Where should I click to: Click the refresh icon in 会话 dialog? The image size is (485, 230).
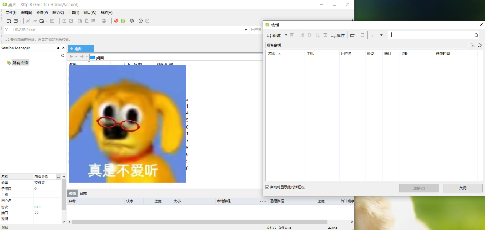(x=480, y=45)
